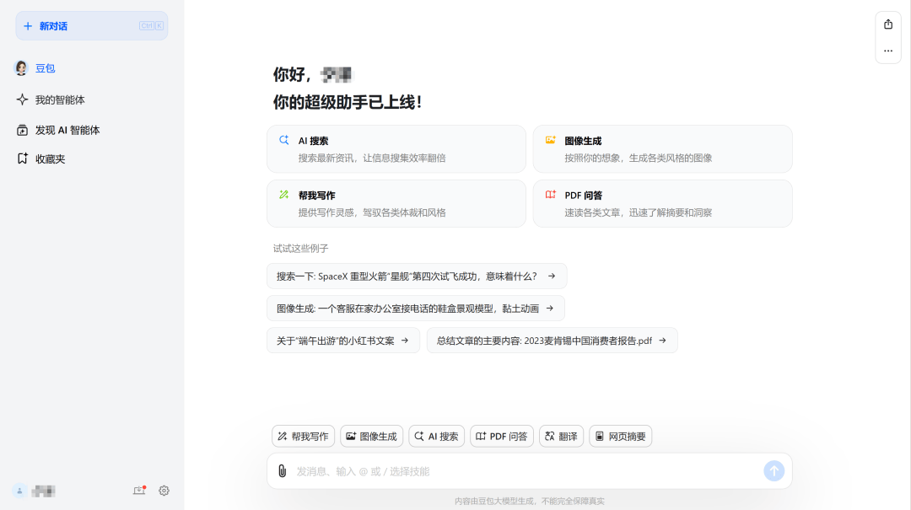The height and width of the screenshot is (510, 911).
Task: Open the more options ellipsis menu
Action: [x=887, y=51]
